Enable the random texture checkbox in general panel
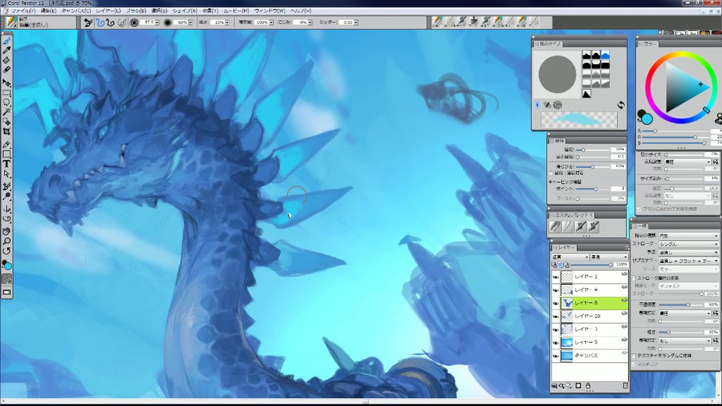The height and width of the screenshot is (406, 722). click(634, 356)
